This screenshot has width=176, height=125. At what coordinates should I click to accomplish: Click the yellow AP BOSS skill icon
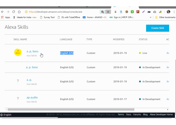(x=18, y=52)
